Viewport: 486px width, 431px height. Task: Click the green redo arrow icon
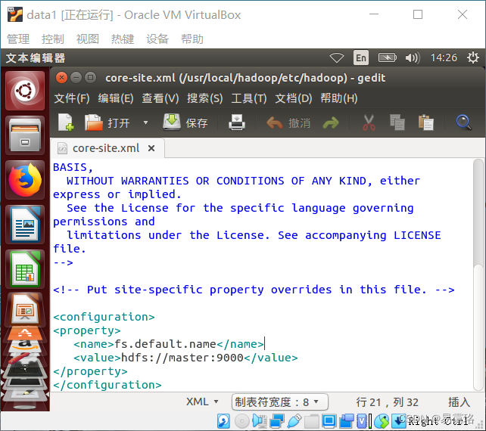tap(331, 123)
